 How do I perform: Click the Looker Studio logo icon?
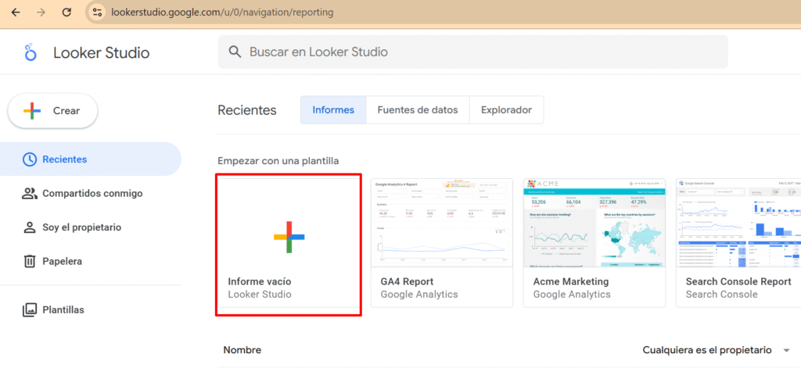point(31,52)
